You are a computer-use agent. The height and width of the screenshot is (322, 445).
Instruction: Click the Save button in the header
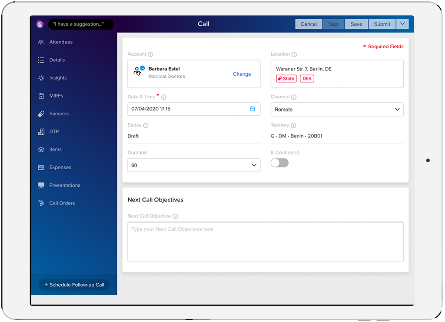click(x=356, y=24)
